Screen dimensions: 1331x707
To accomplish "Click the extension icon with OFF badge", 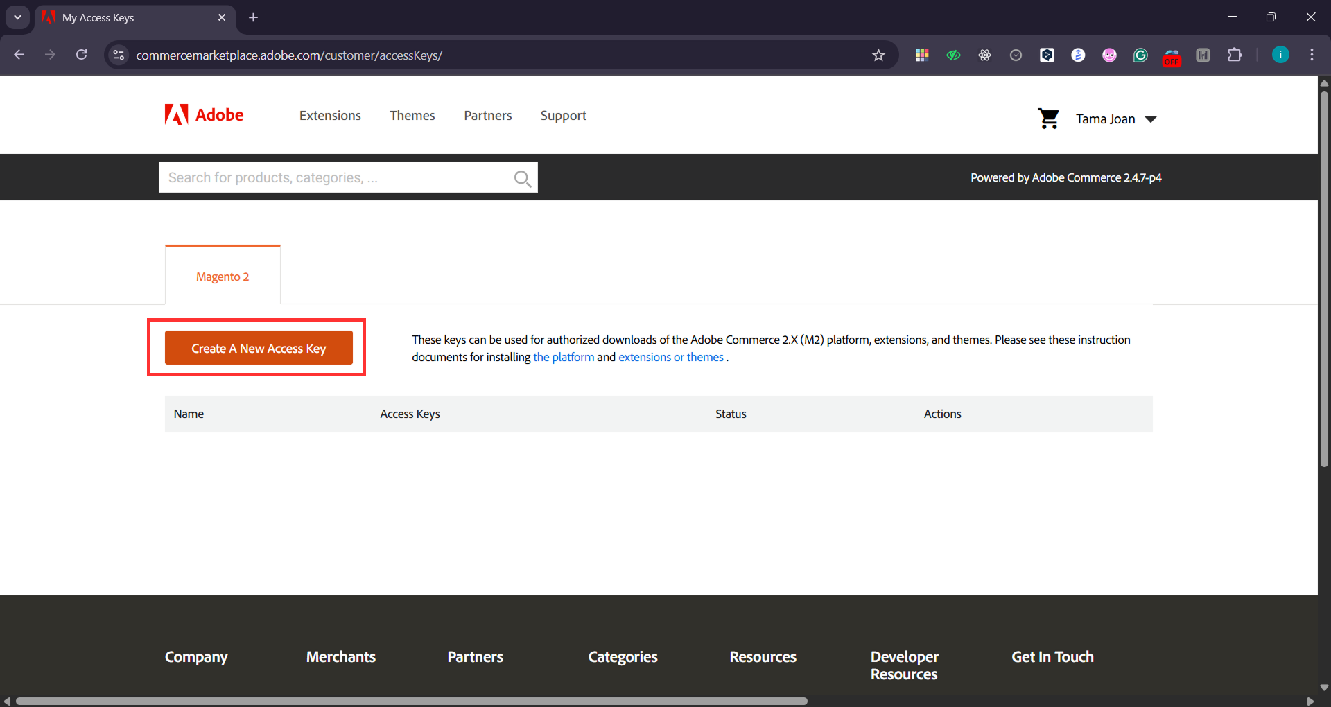I will point(1172,58).
